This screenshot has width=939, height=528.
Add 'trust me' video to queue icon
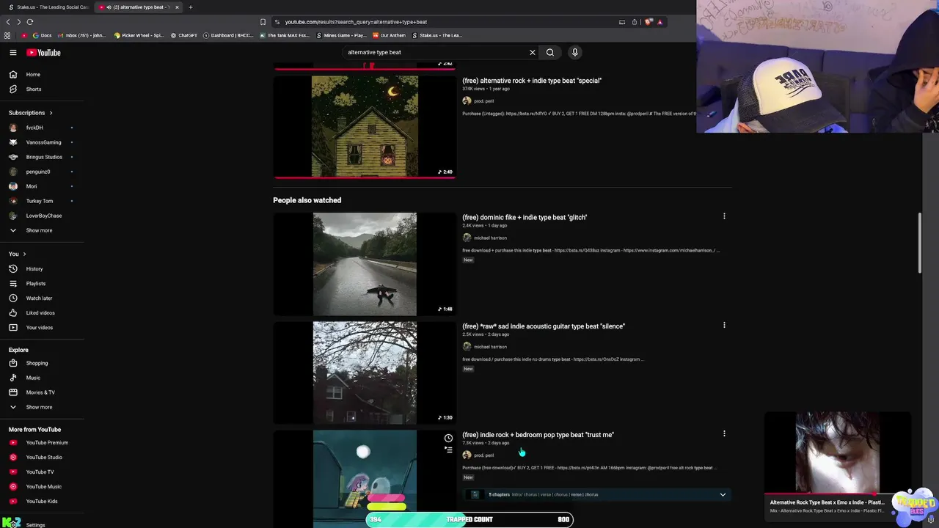[448, 450]
